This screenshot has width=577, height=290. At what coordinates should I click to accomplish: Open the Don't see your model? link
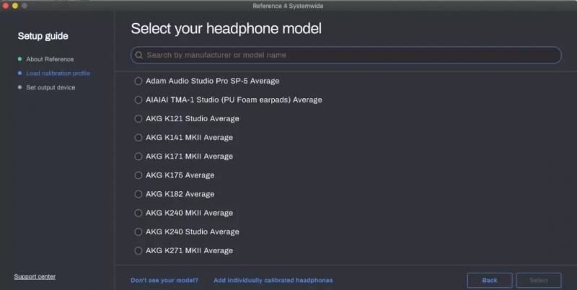pyautogui.click(x=164, y=280)
